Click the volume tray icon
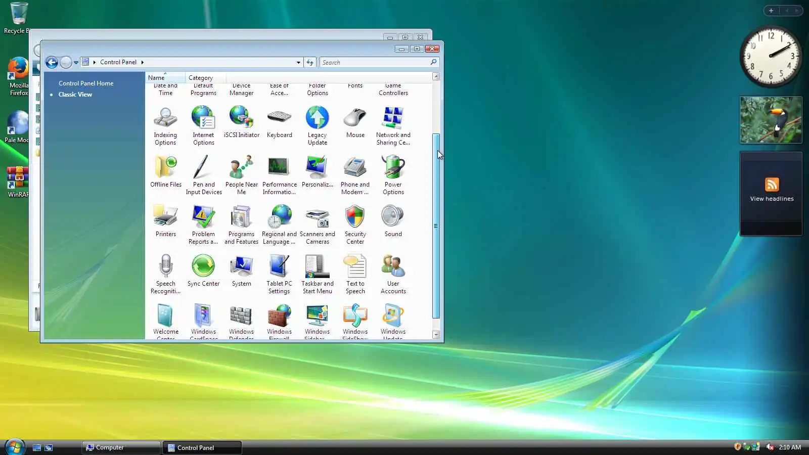This screenshot has height=455, width=809. (770, 447)
